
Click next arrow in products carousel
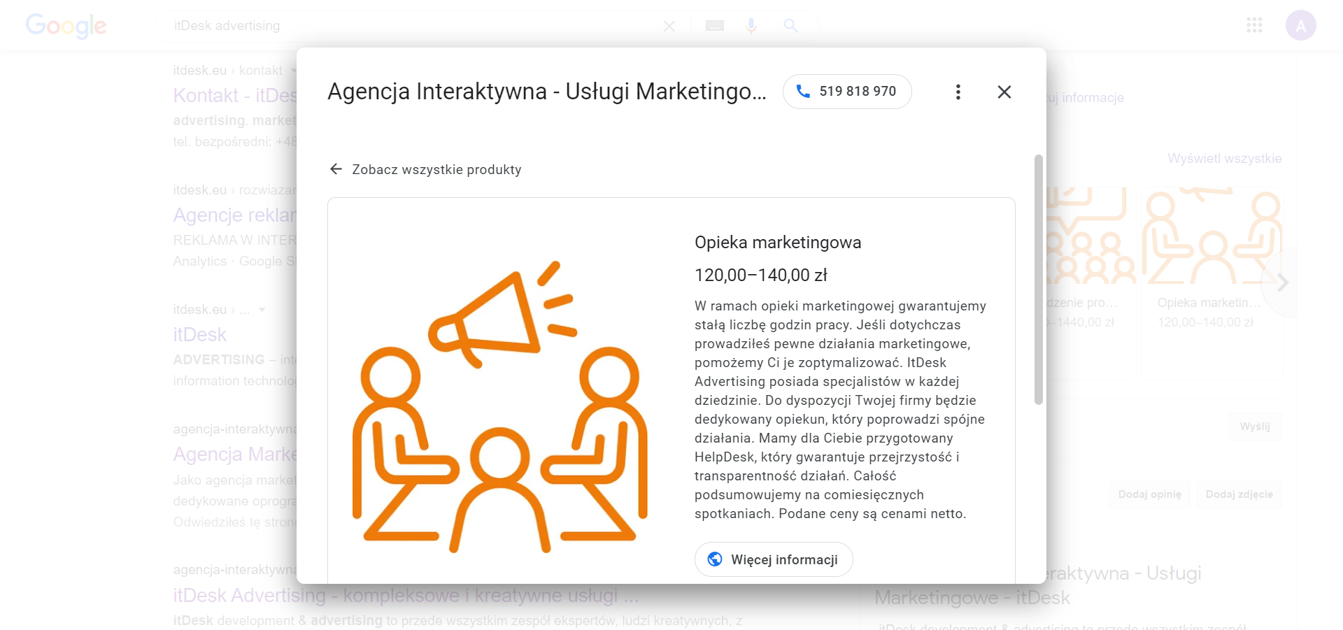pos(1282,282)
